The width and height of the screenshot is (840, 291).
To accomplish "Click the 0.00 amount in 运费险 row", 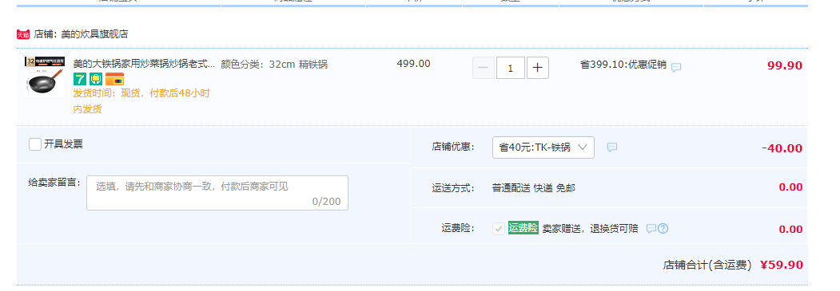I will [790, 230].
